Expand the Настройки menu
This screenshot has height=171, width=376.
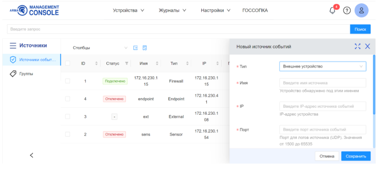[x=216, y=11]
